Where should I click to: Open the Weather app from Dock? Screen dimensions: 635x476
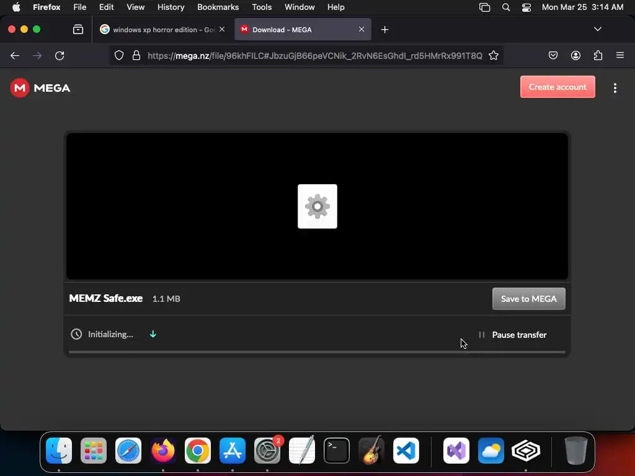coord(491,450)
